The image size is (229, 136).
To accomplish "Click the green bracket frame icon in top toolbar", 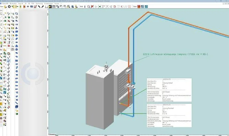I will coord(100,6).
